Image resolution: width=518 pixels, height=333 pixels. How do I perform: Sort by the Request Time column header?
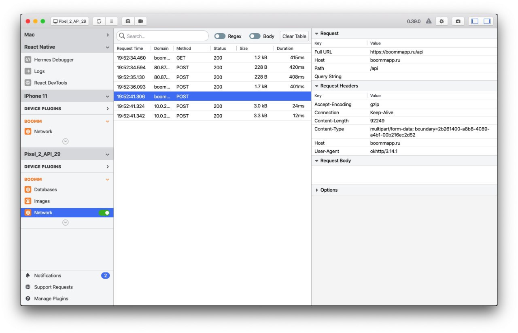pos(130,48)
